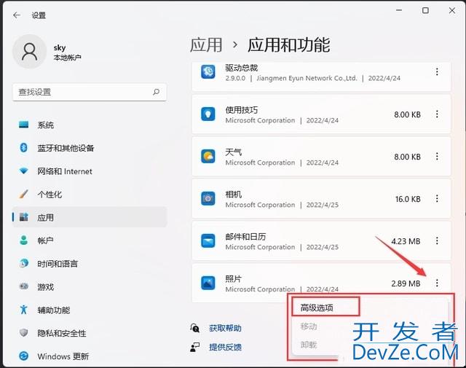This screenshot has height=368, width=466.
Task: Click the 天气 weather app icon
Action: 208,157
